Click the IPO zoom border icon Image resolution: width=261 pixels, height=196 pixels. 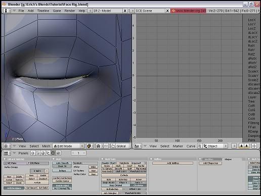pyautogui.click(x=254, y=146)
